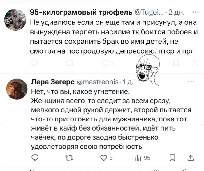
Task: Click the 95-килограмовый трюфель display name
Action: [81, 12]
